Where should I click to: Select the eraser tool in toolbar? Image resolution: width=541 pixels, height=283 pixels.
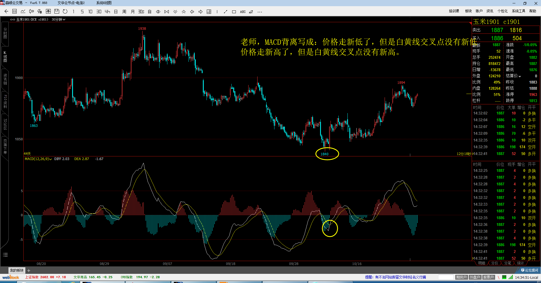pyautogui.click(x=251, y=12)
